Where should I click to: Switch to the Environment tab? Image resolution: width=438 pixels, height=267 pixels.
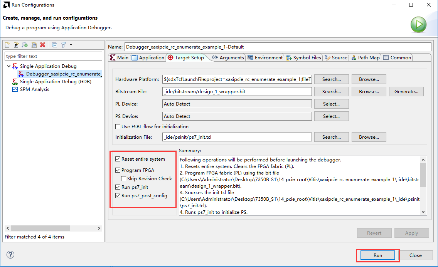point(265,57)
